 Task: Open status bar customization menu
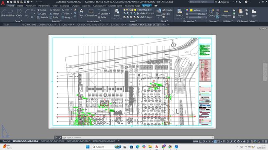pyautogui.click(x=266, y=141)
